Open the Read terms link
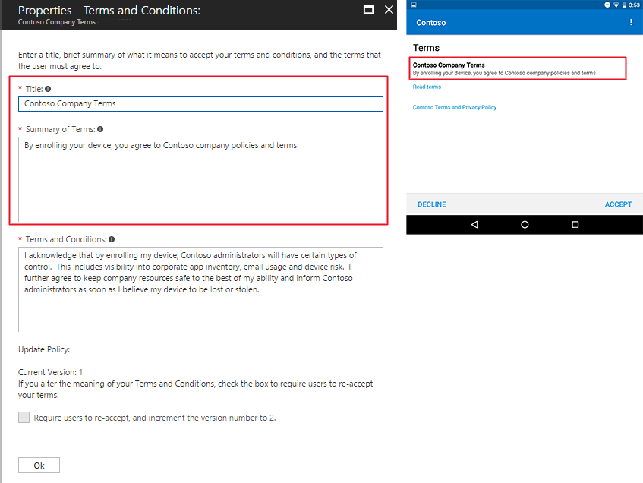Viewport: 643px width, 483px height. click(x=426, y=86)
